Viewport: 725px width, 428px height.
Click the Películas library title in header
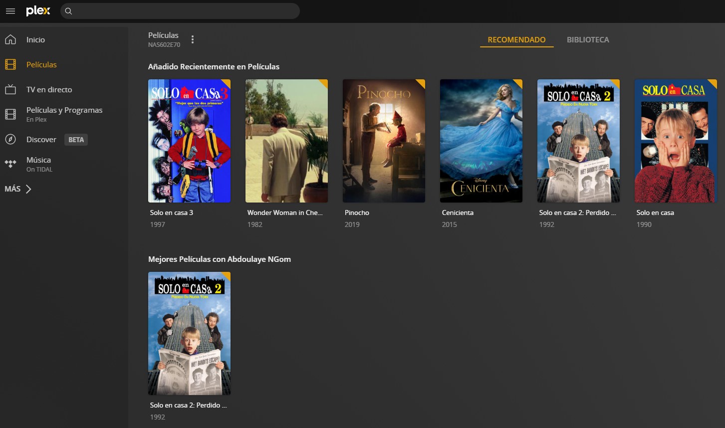[x=163, y=35]
